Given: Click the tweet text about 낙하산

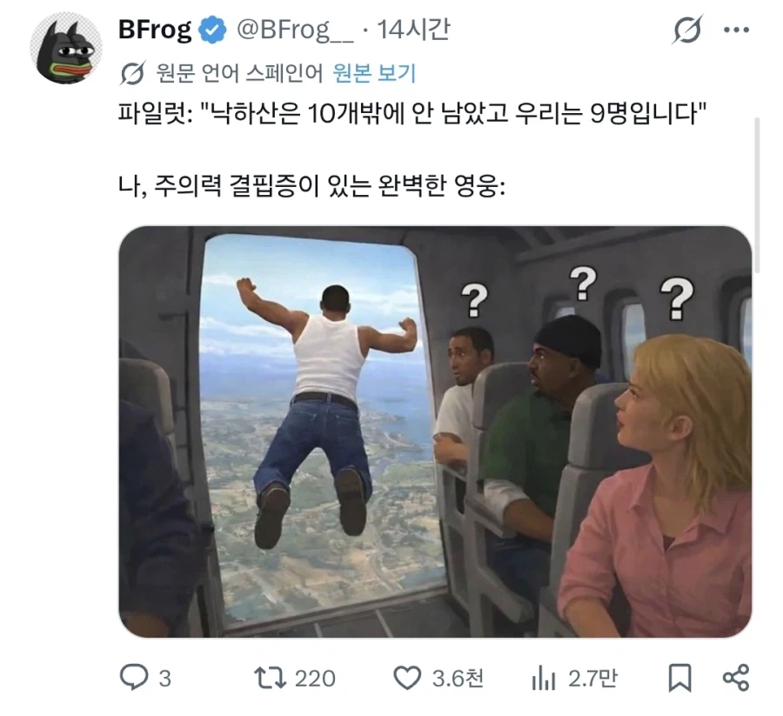Looking at the screenshot, I should [412, 114].
